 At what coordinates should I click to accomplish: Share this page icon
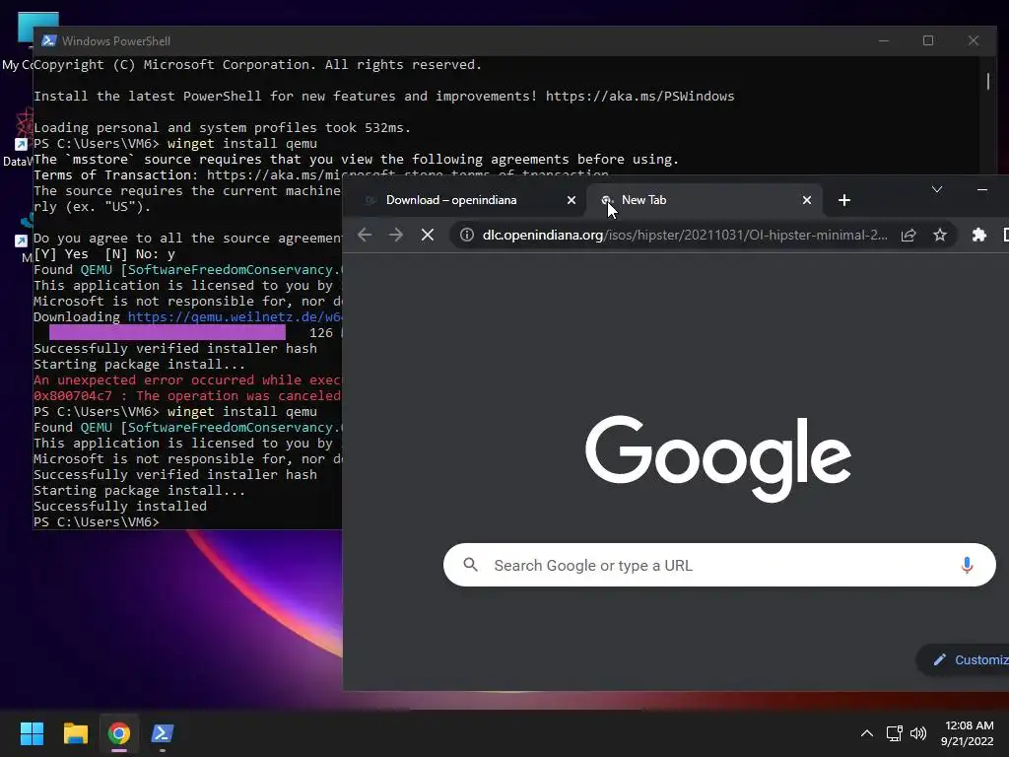(908, 235)
